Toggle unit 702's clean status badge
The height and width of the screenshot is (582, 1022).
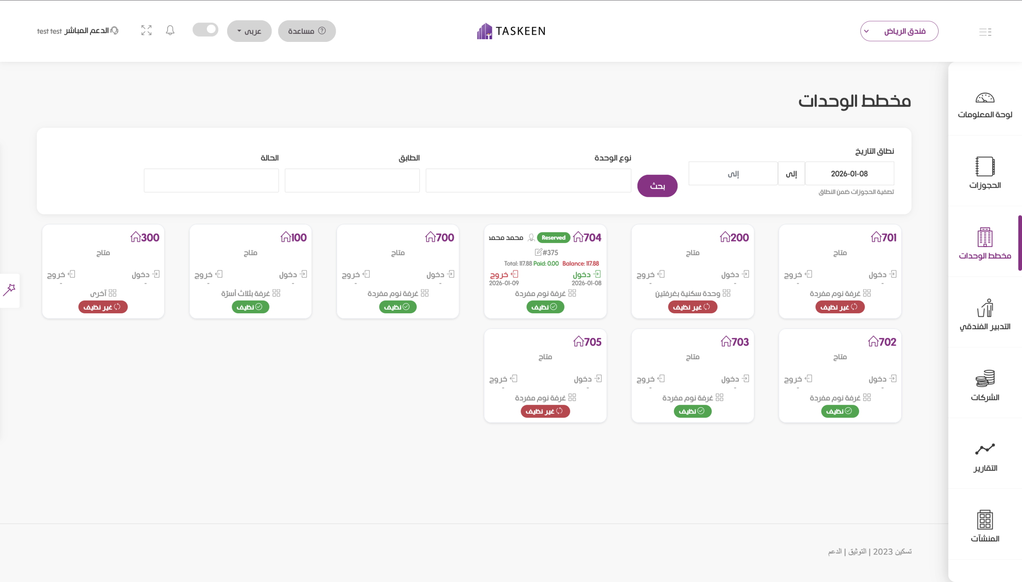click(x=840, y=411)
